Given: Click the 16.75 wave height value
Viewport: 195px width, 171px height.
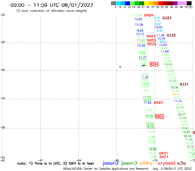Looking at the screenshot, I should [179, 108].
